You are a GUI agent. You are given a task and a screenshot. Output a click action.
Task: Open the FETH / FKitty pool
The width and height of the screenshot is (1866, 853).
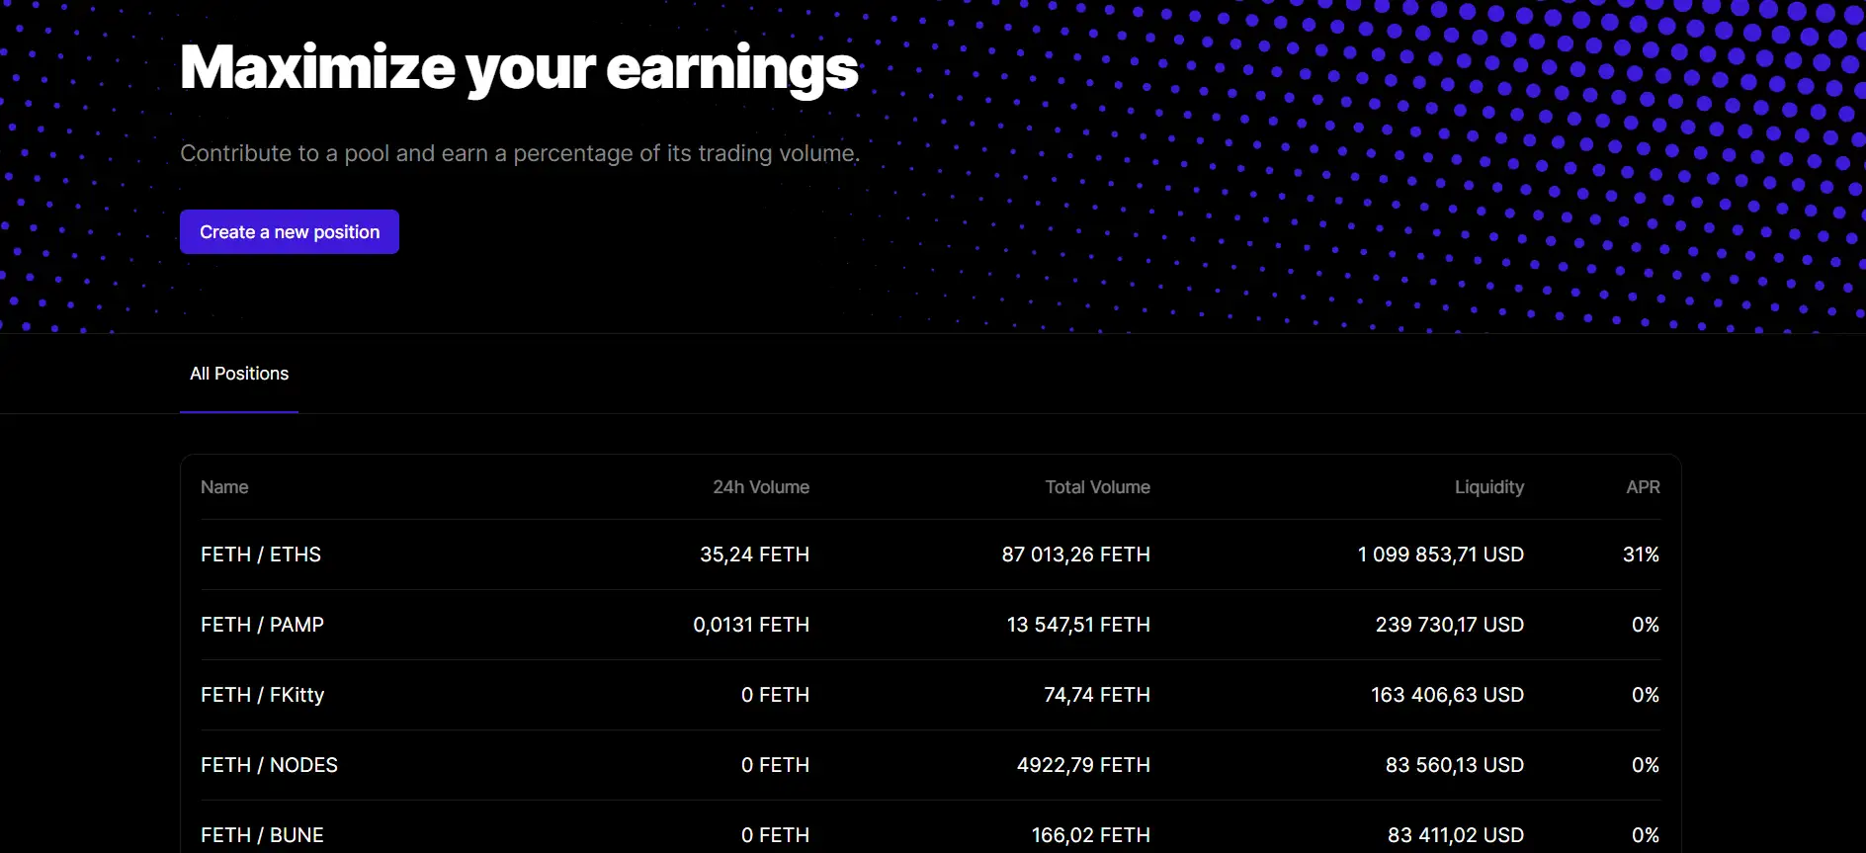pos(262,695)
